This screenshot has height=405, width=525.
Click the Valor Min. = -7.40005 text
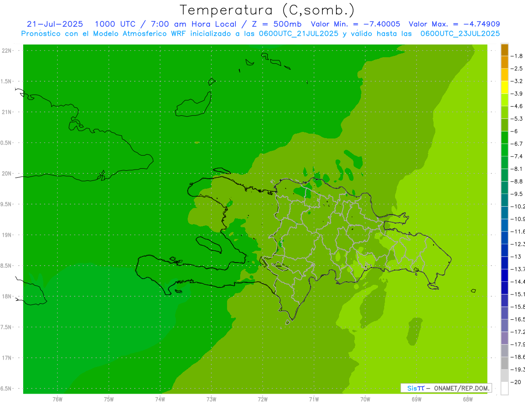[x=355, y=24]
